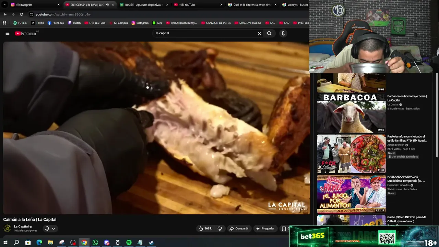Open Kick bookmark
Viewport: 439px width, 247px height.
click(157, 23)
